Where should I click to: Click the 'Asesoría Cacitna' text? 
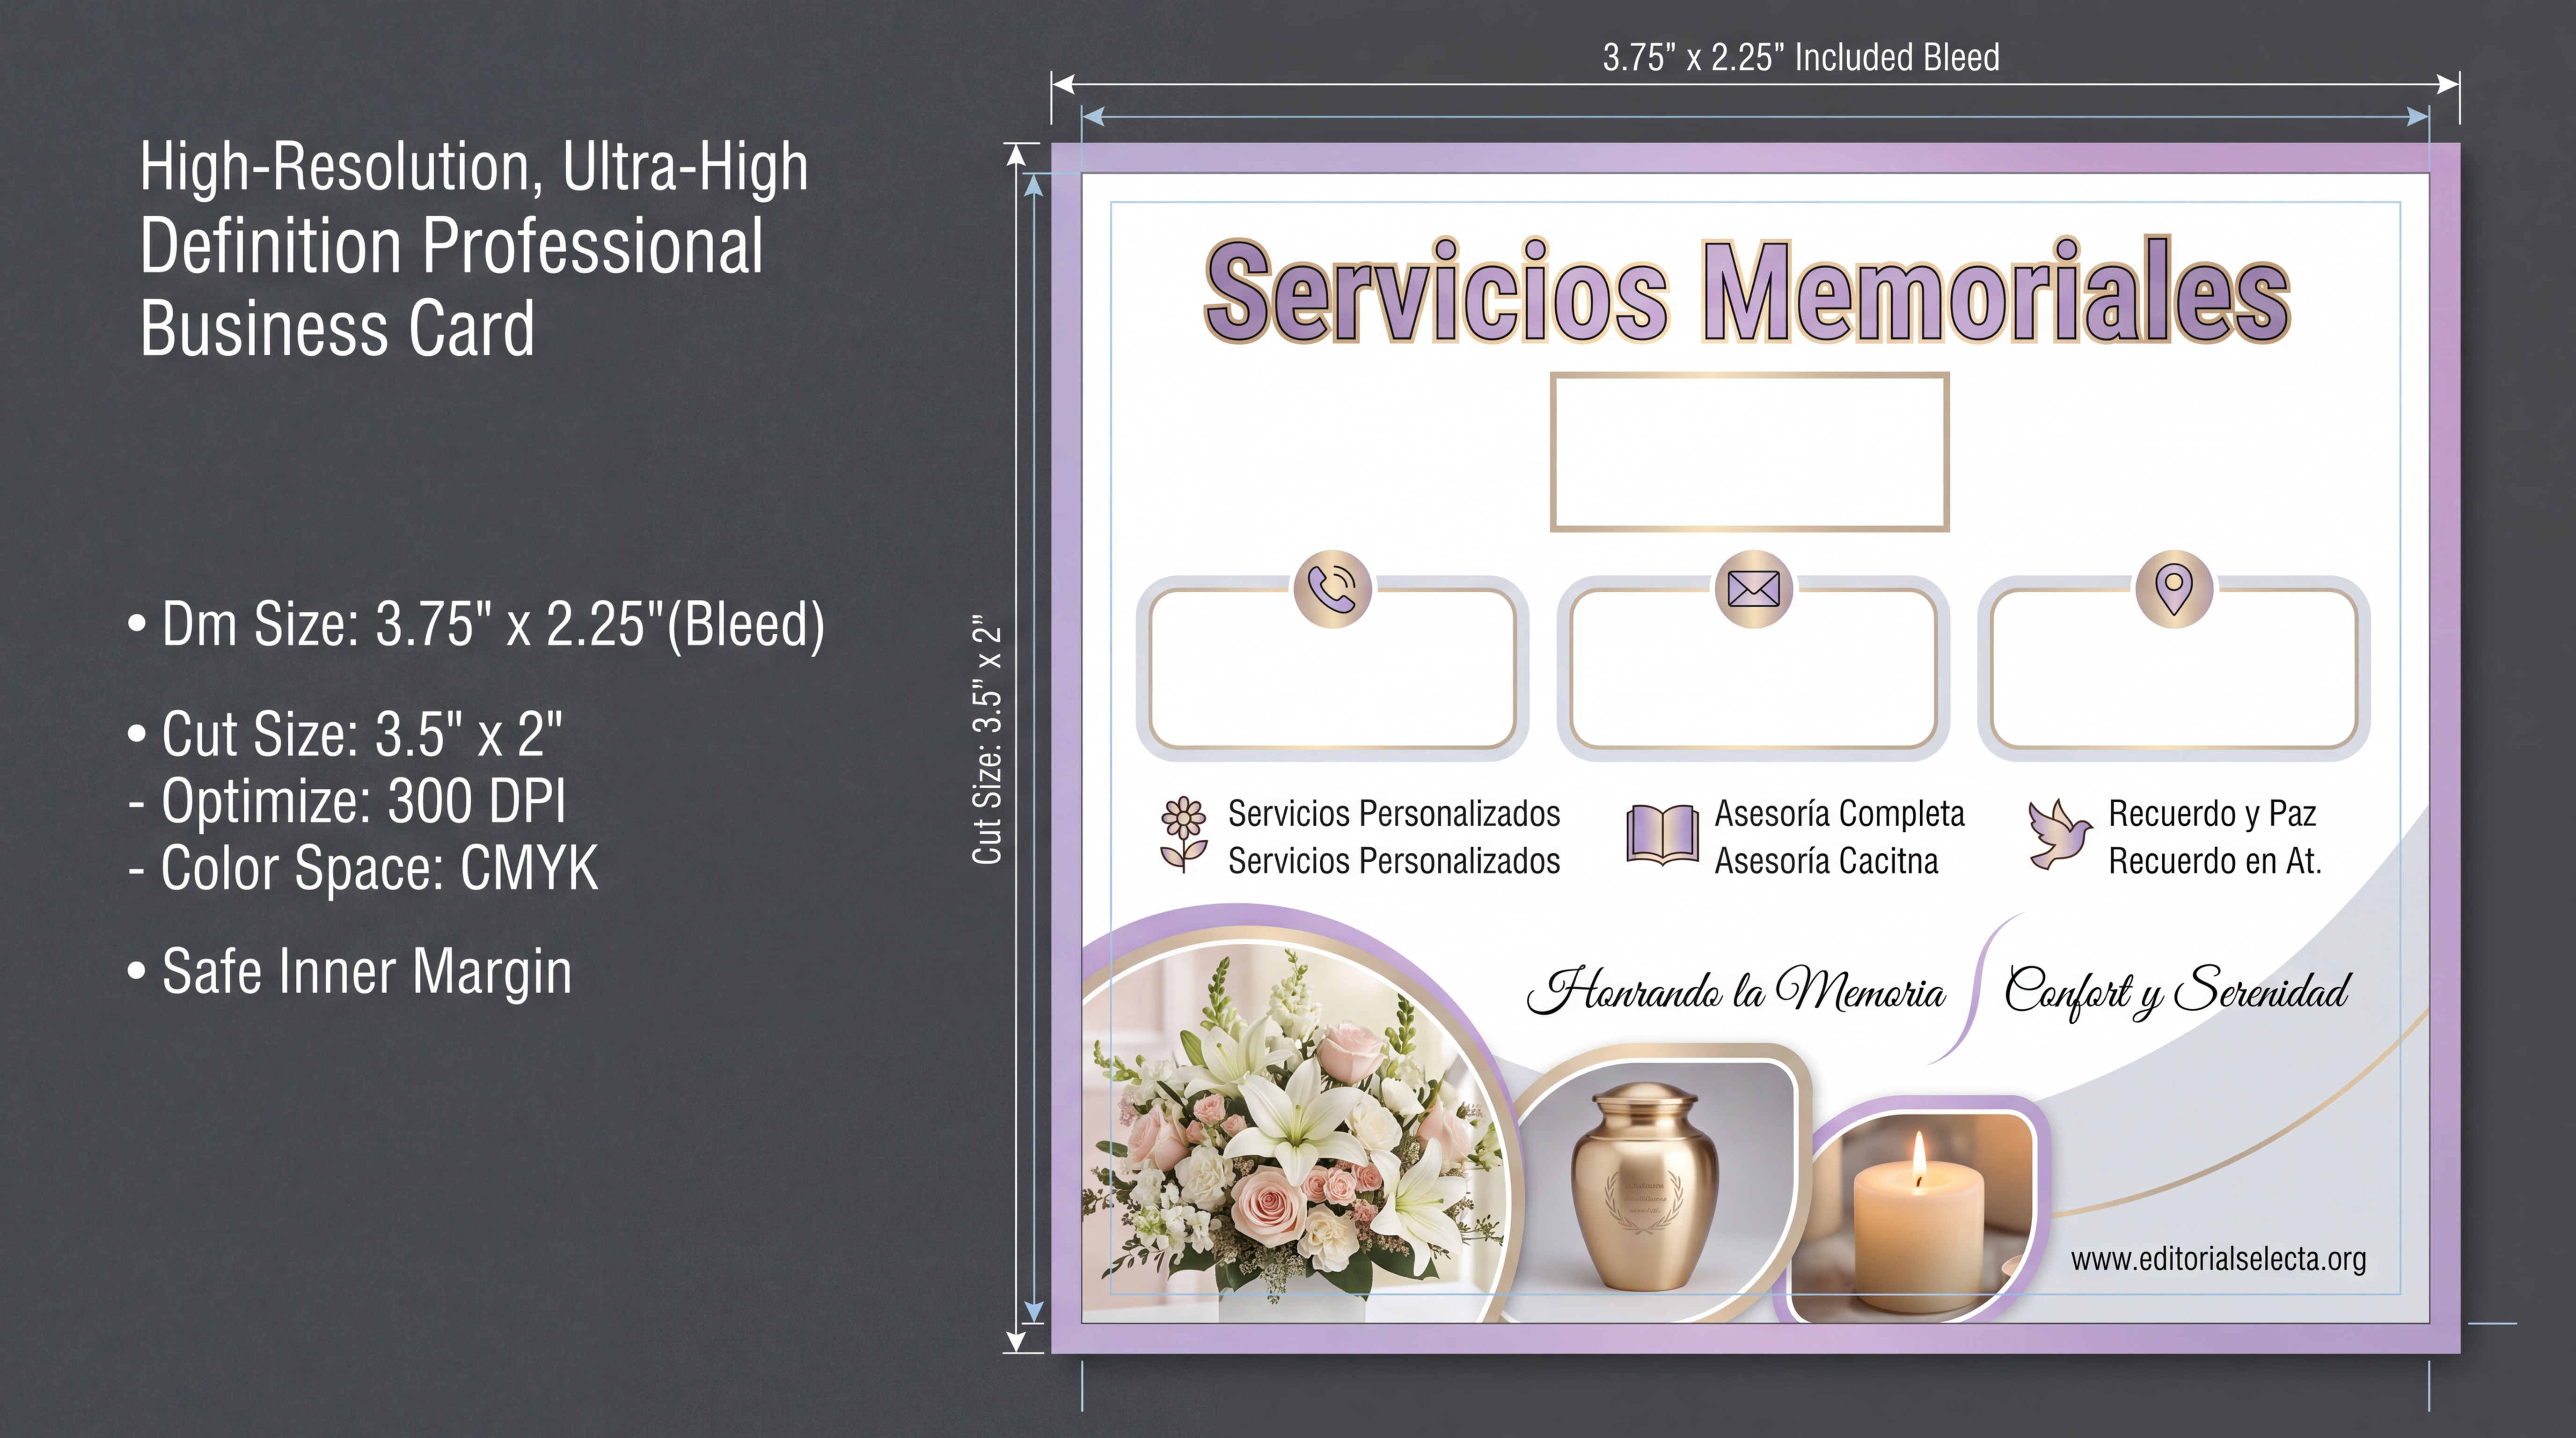tap(1826, 861)
